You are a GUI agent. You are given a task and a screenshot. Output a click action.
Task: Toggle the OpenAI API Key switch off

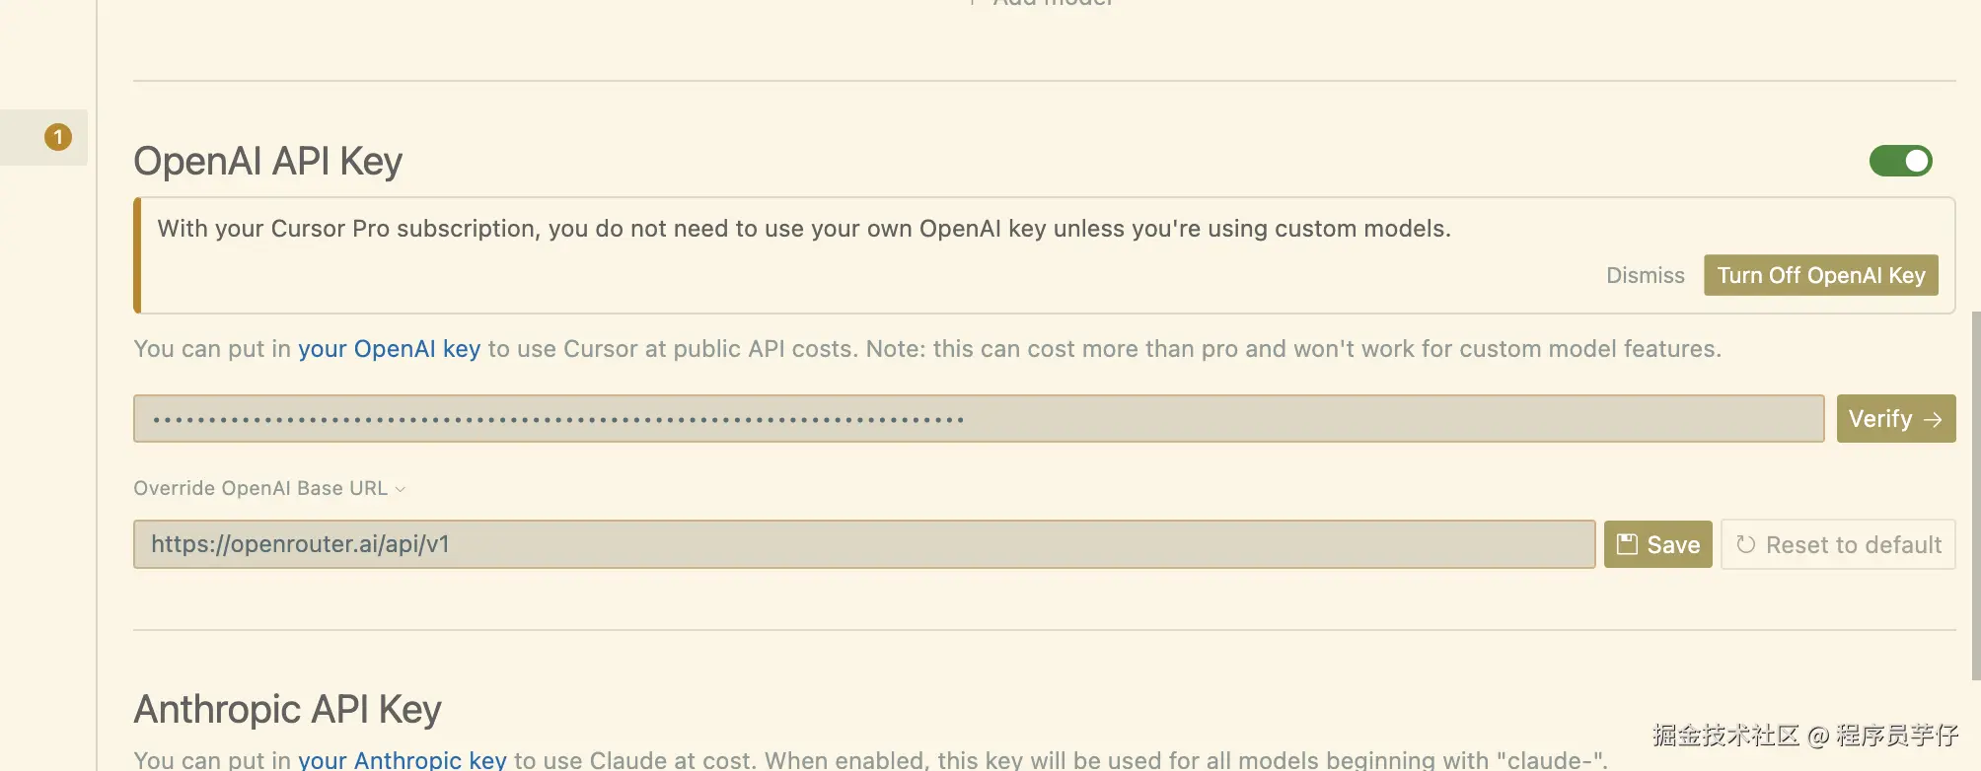[1900, 161]
